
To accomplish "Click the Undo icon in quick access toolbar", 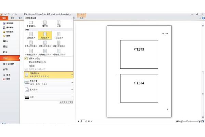I will tap(9, 14).
